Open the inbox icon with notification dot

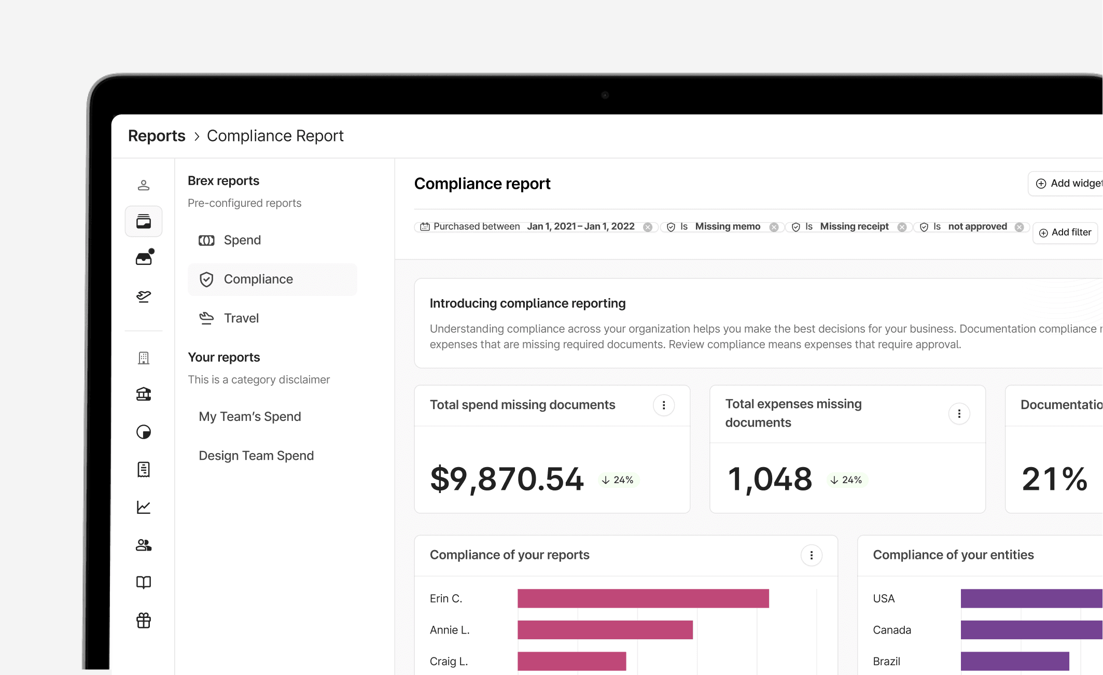coord(144,258)
